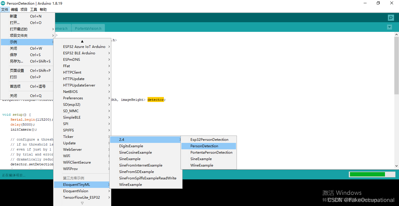Open PersonDetection example

tap(209, 146)
